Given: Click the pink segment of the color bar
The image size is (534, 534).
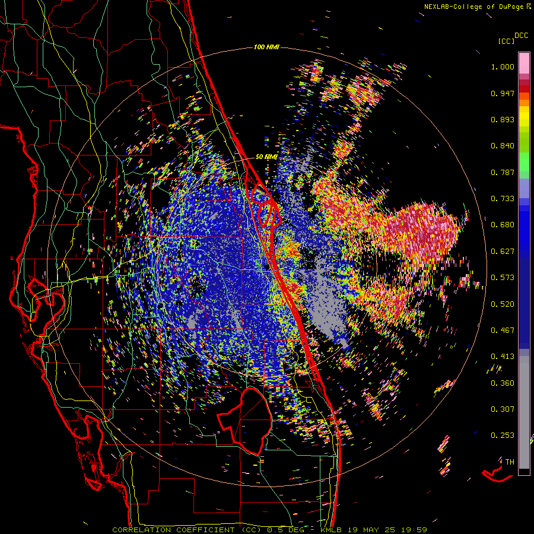Looking at the screenshot, I should coord(524,63).
